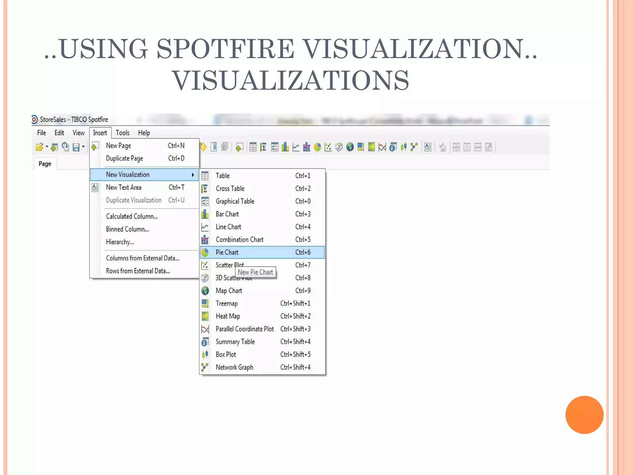Select Columns from External Data...
This screenshot has height=475, width=634.
coord(145,258)
